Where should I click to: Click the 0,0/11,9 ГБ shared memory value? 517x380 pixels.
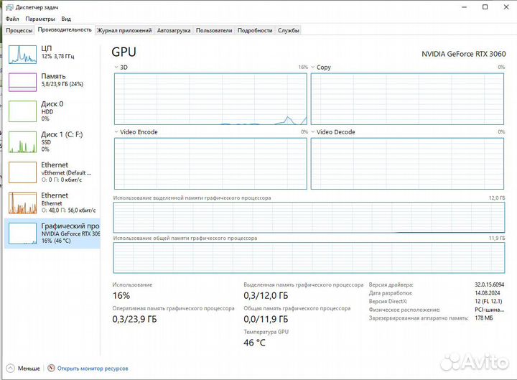click(266, 320)
